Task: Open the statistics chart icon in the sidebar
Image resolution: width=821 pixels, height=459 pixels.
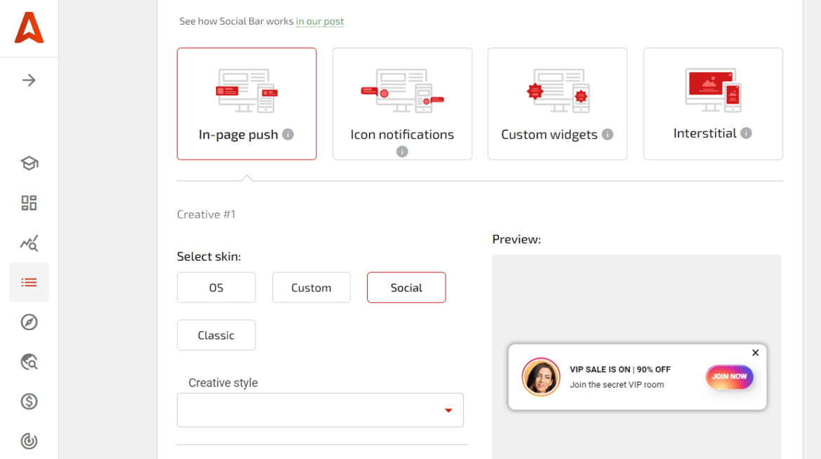Action: tap(29, 242)
